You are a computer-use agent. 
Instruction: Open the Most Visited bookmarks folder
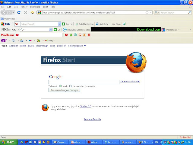tap(8, 19)
